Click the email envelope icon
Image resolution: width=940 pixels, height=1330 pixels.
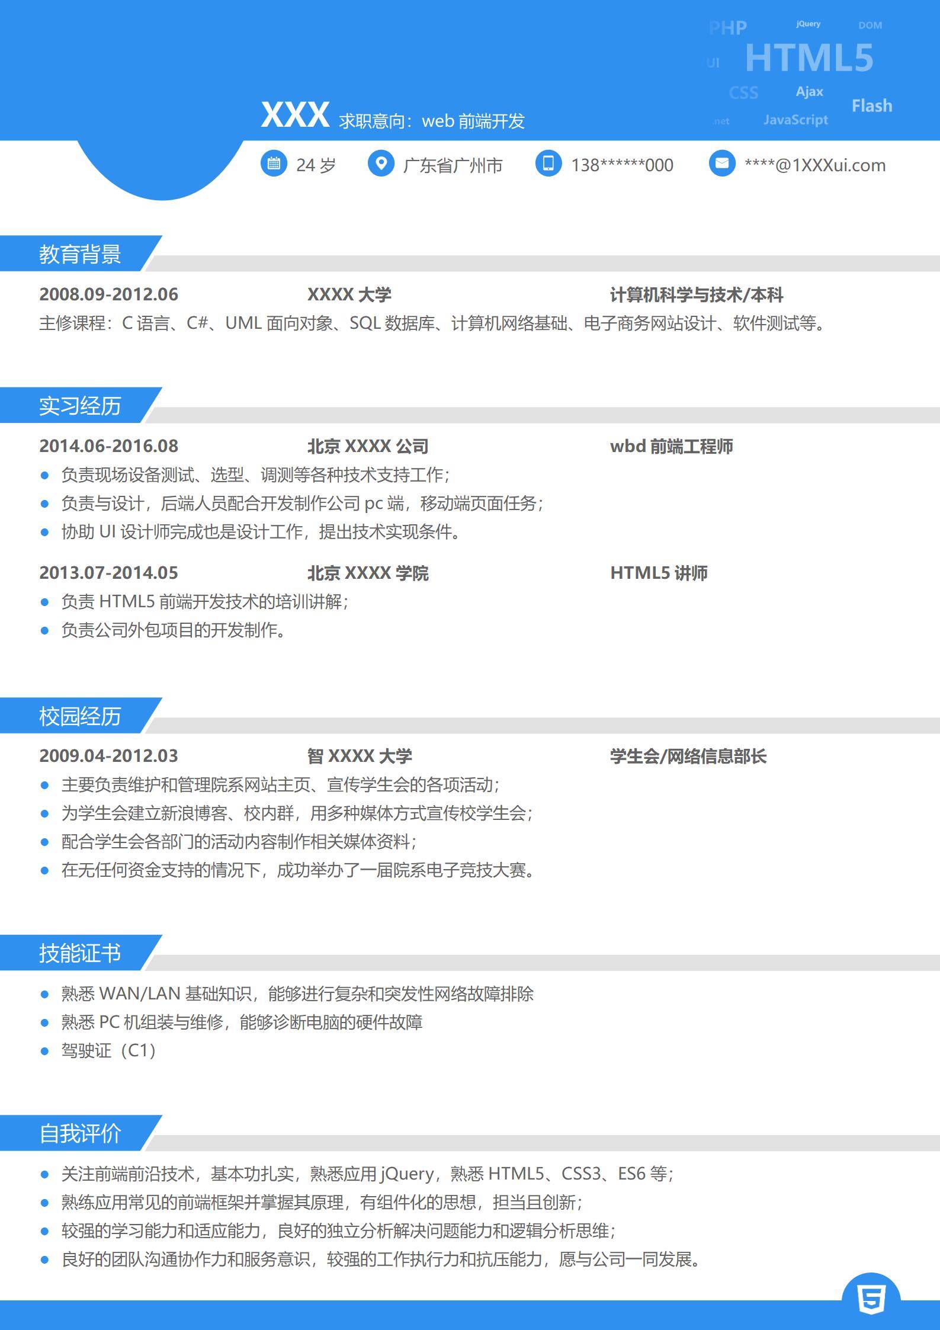pyautogui.click(x=721, y=164)
